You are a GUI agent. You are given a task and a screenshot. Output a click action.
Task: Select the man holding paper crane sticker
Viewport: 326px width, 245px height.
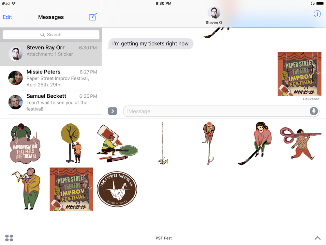pyautogui.click(x=25, y=189)
